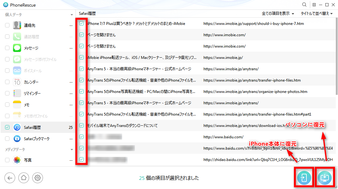
Task: Tick the リマインダー checkbox
Action: coord(7,93)
